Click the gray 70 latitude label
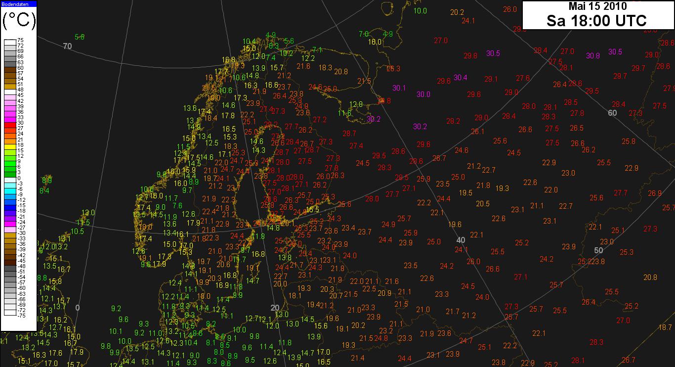 (x=68, y=46)
